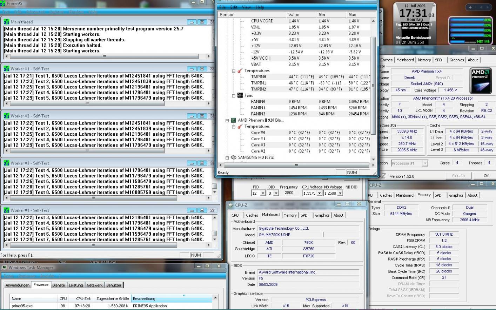This screenshot has width=496, height=310.
Task: Click the fan icon beside Fans
Action: coord(240,95)
